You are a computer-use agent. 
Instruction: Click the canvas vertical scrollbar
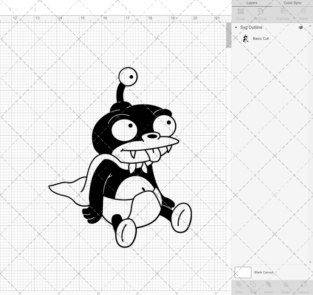(228, 34)
